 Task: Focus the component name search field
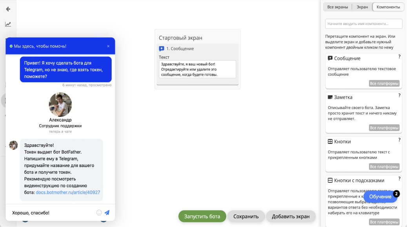pyautogui.click(x=363, y=24)
